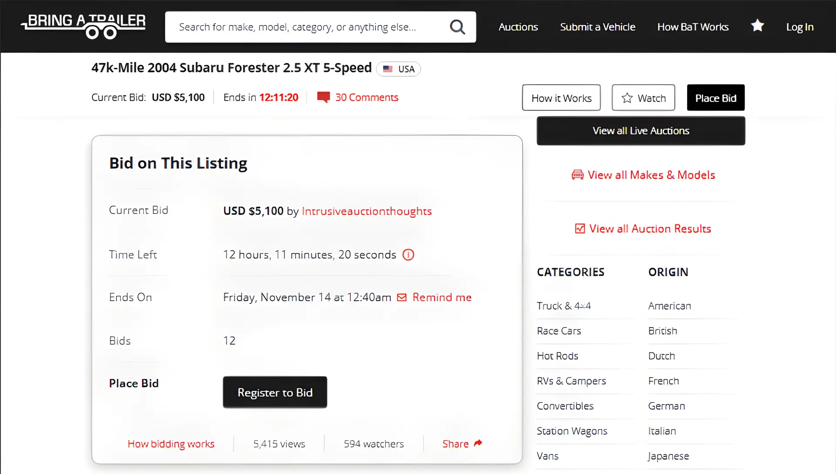Select British origin
The width and height of the screenshot is (836, 474).
coord(662,331)
